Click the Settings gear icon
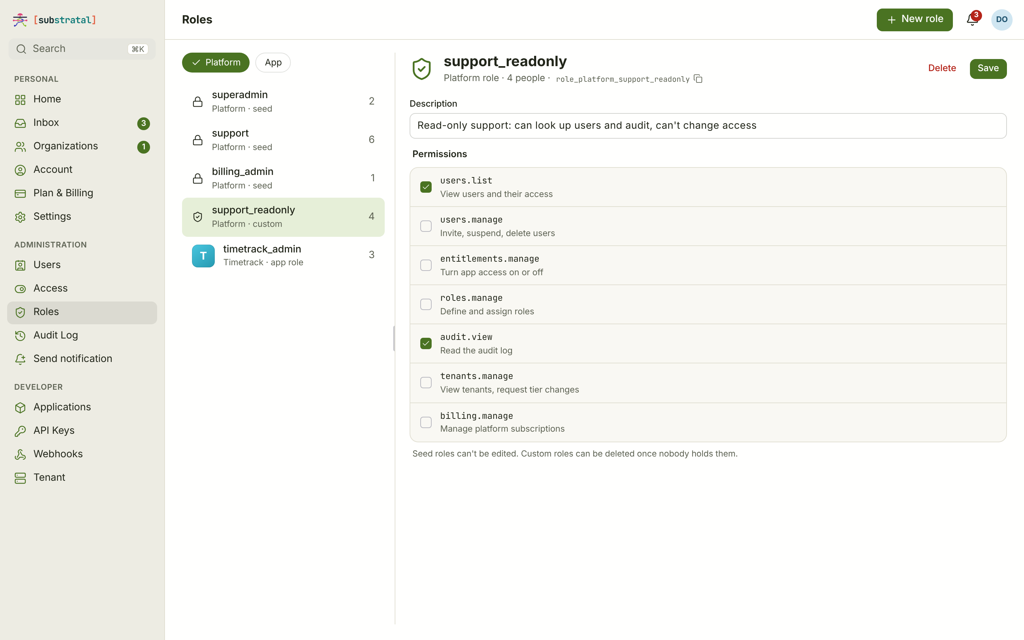This screenshot has width=1024, height=640. point(20,217)
